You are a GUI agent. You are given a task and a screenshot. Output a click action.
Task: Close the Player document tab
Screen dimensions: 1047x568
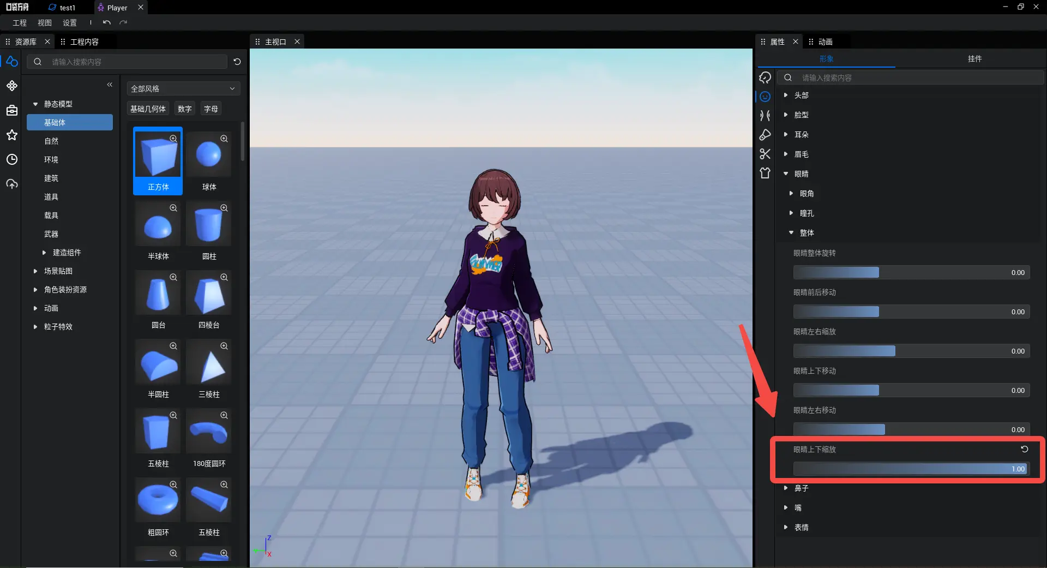[141, 7]
